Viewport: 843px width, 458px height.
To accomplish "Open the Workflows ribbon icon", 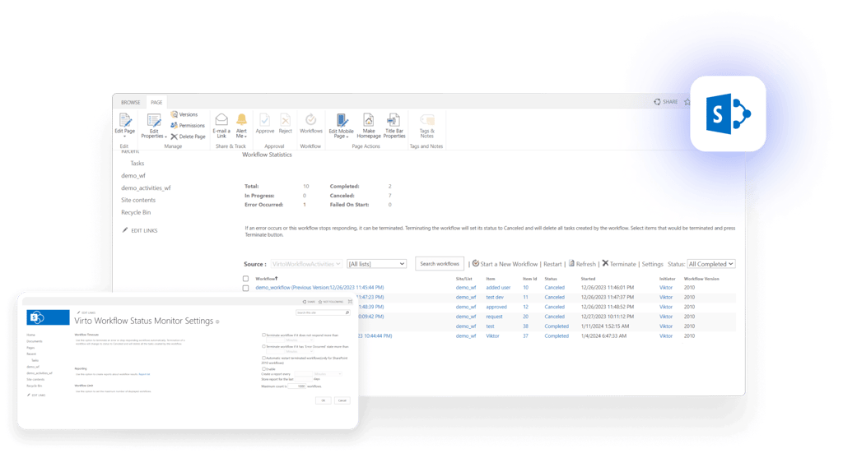I will [310, 120].
